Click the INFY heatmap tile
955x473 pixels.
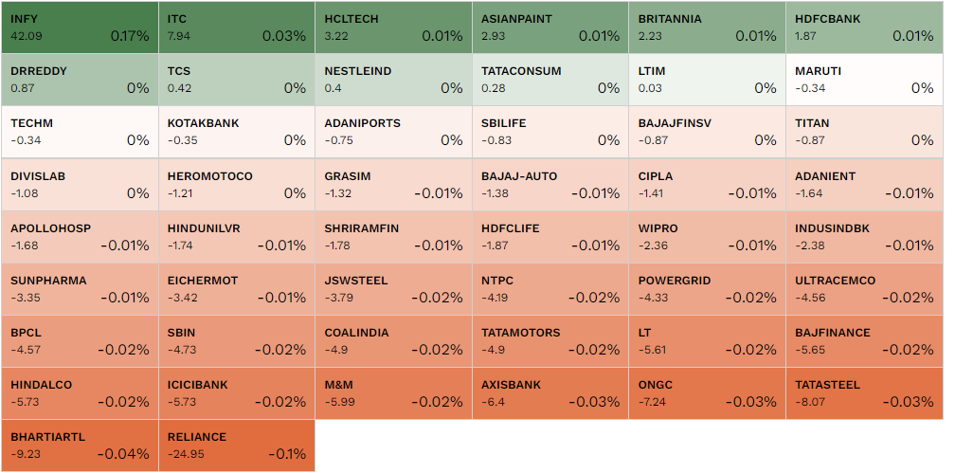point(80,27)
